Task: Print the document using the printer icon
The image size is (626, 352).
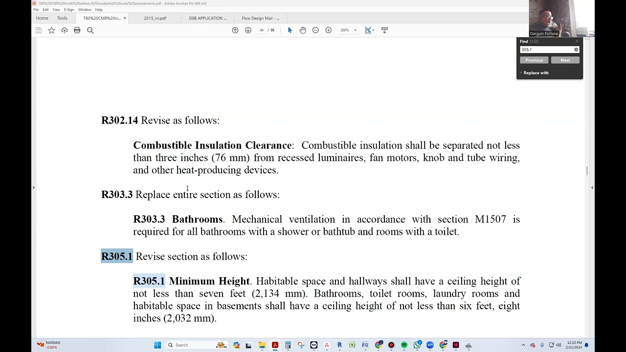Action: (77, 30)
